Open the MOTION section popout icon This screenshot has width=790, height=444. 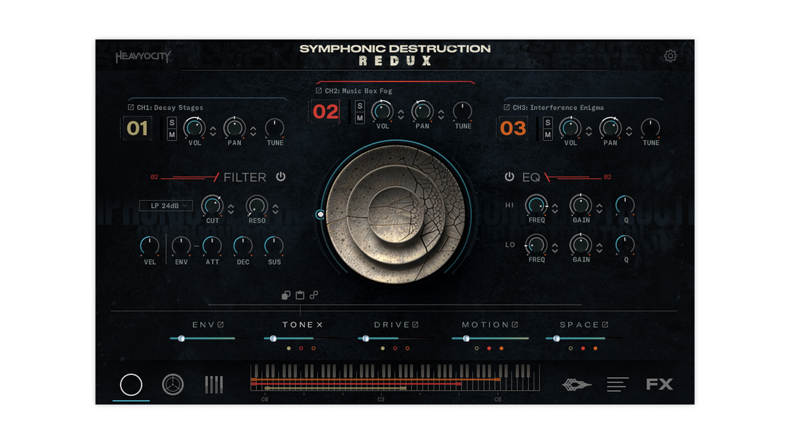[515, 324]
